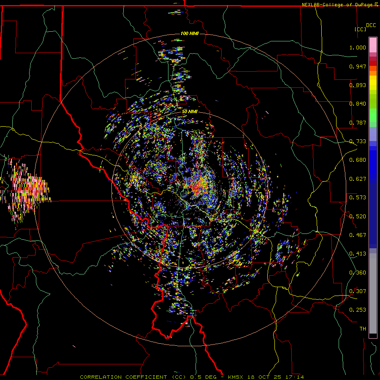Click the 100 NMI range ring label
The image size is (380, 380).
190,33
